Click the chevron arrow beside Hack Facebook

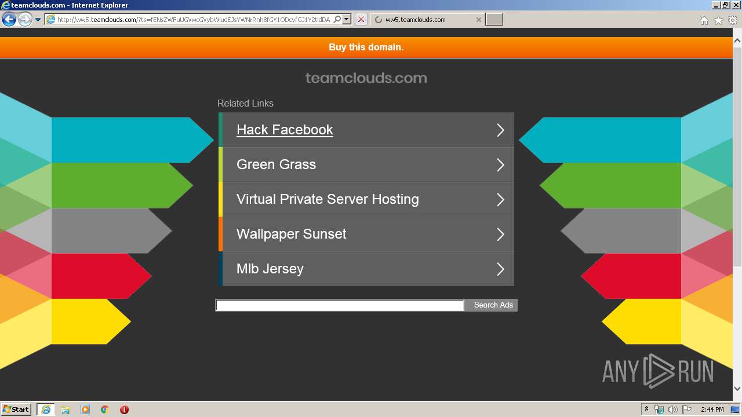(500, 130)
